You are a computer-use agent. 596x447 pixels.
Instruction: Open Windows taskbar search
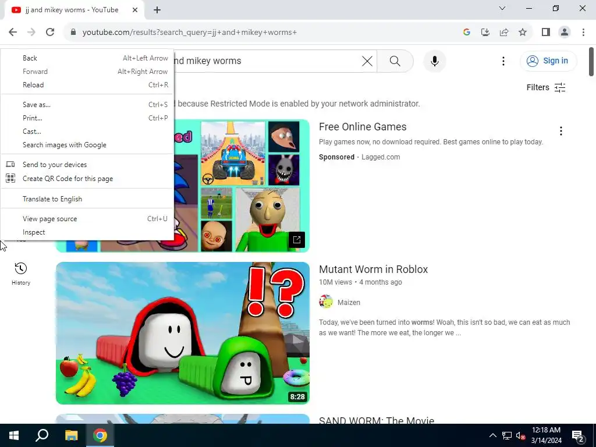[42, 435]
